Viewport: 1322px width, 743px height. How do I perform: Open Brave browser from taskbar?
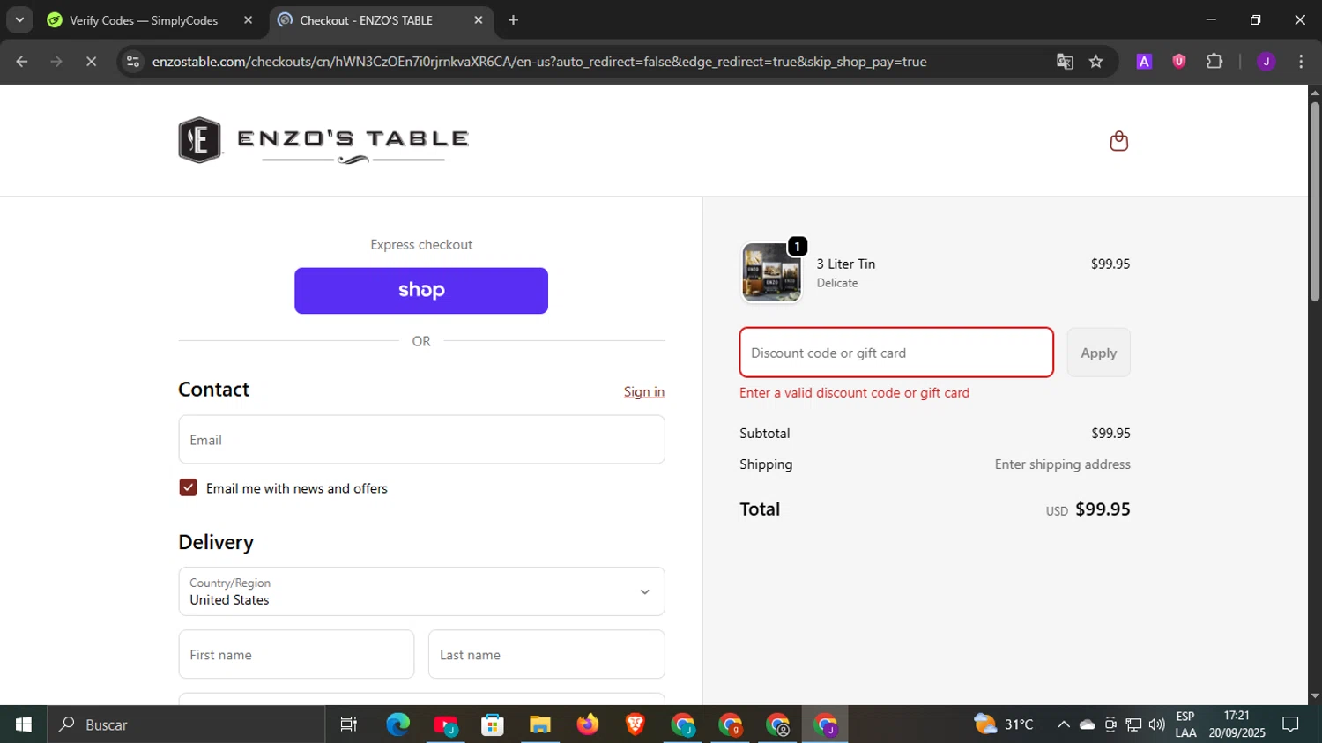(635, 724)
